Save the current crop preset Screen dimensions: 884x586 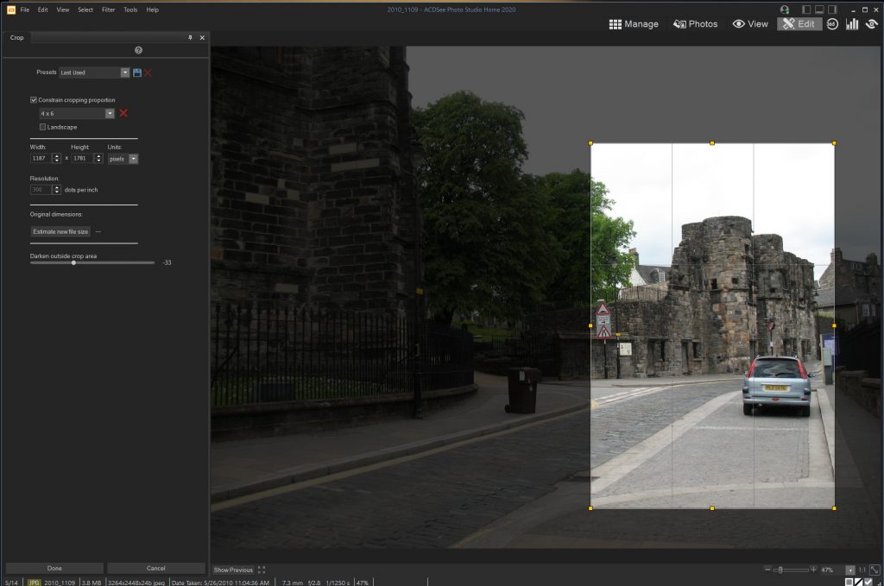click(x=137, y=72)
